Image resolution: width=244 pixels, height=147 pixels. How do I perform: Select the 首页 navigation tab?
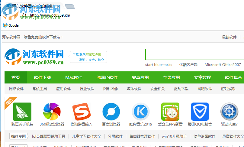point(16,77)
